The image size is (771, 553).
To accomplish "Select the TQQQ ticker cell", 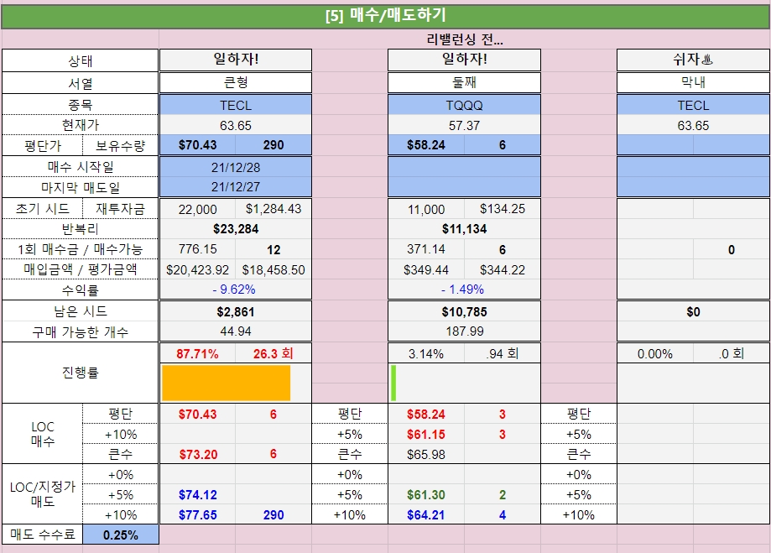I will coord(464,105).
